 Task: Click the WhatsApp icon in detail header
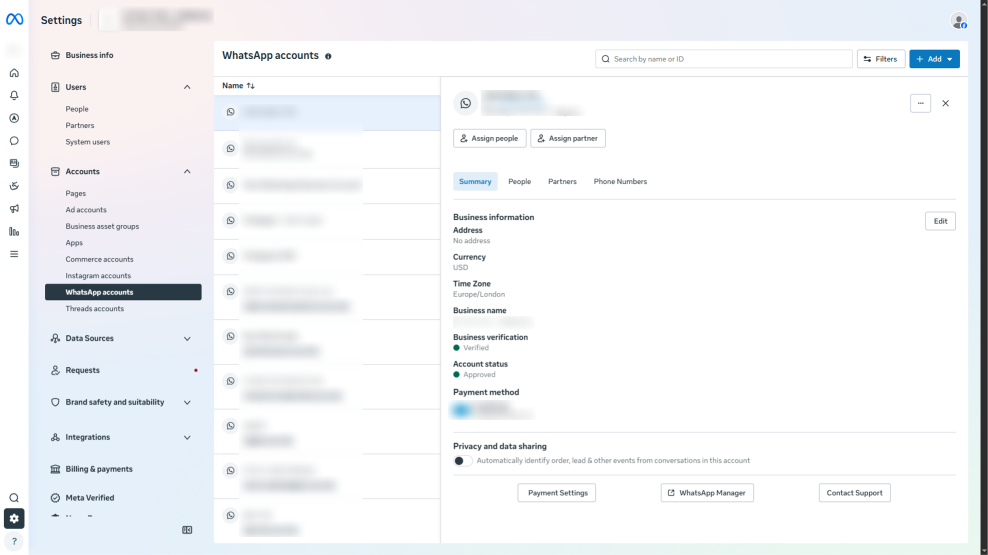(x=466, y=103)
